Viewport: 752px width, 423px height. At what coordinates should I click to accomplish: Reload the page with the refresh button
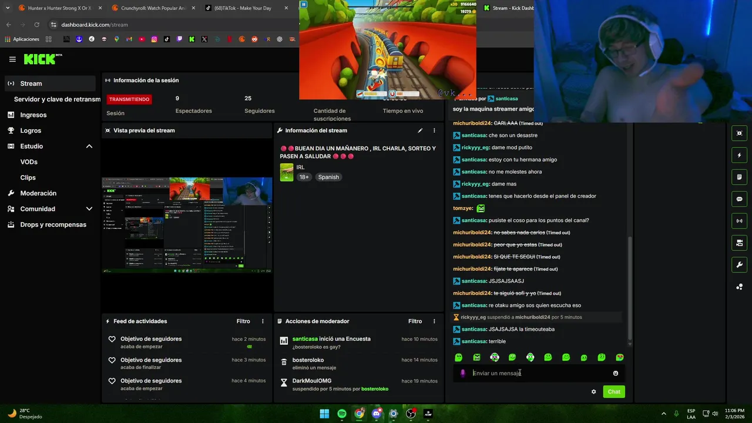[x=36, y=25]
